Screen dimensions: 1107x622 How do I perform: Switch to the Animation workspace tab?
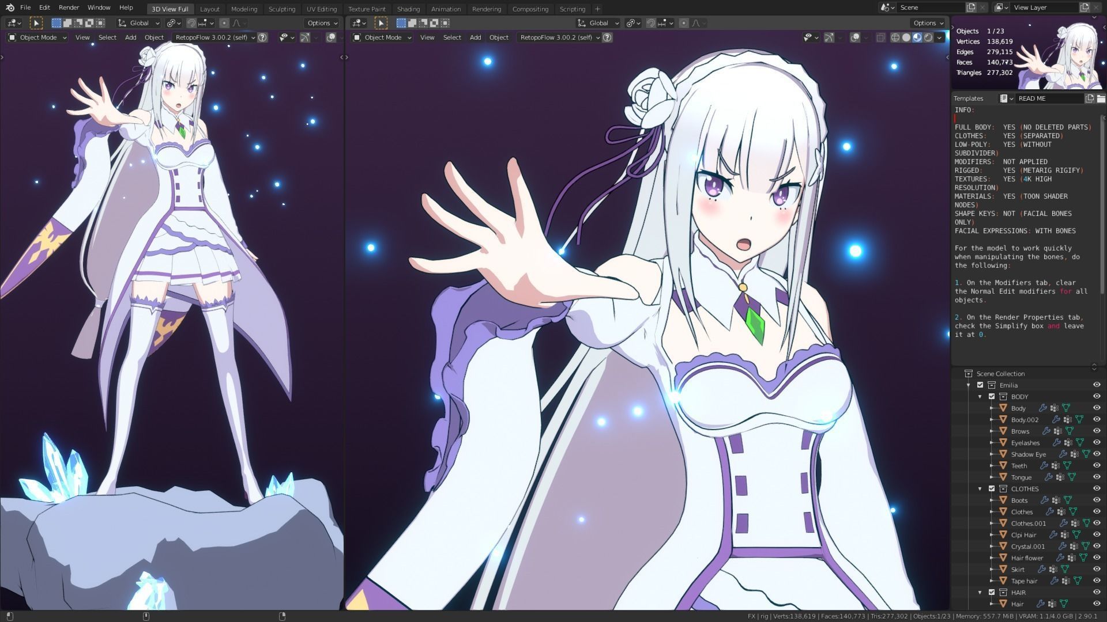pos(446,9)
